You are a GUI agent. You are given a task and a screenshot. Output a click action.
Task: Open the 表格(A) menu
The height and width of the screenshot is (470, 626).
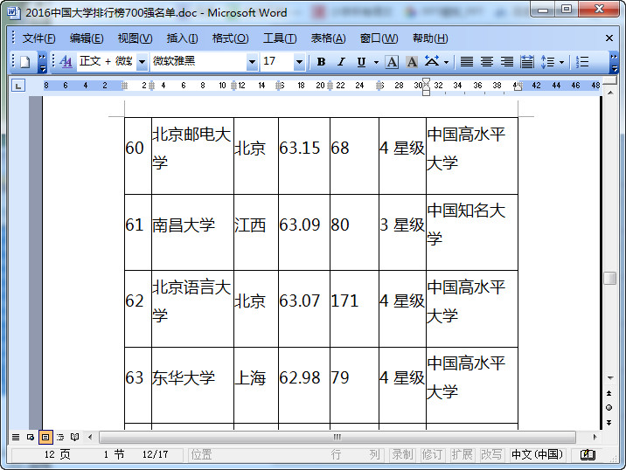tap(328, 38)
